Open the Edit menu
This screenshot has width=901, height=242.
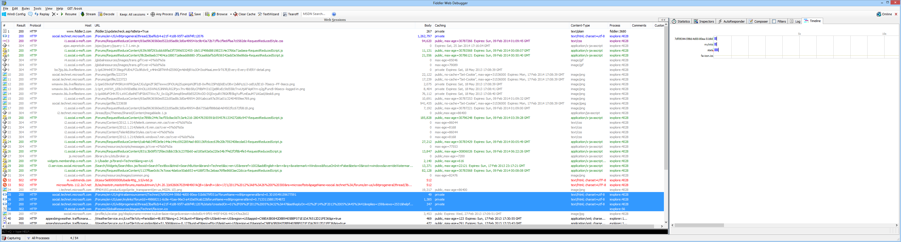coord(15,8)
